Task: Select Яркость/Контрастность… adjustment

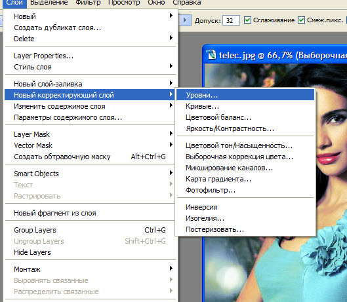Action: pyautogui.click(x=245, y=128)
